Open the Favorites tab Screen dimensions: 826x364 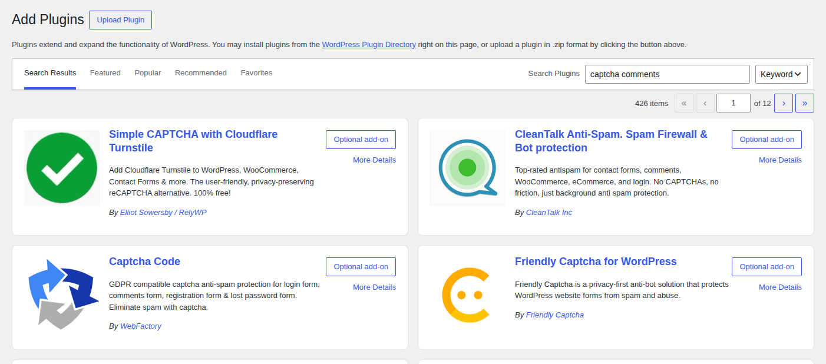256,73
